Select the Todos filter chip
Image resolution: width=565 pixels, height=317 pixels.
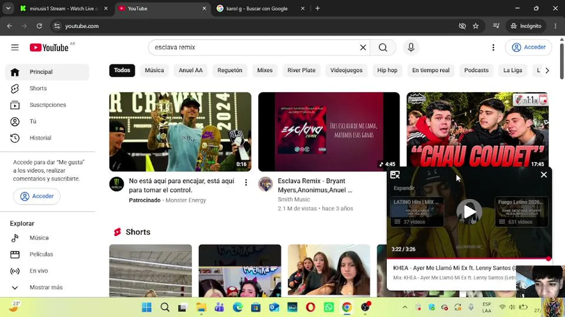click(122, 70)
